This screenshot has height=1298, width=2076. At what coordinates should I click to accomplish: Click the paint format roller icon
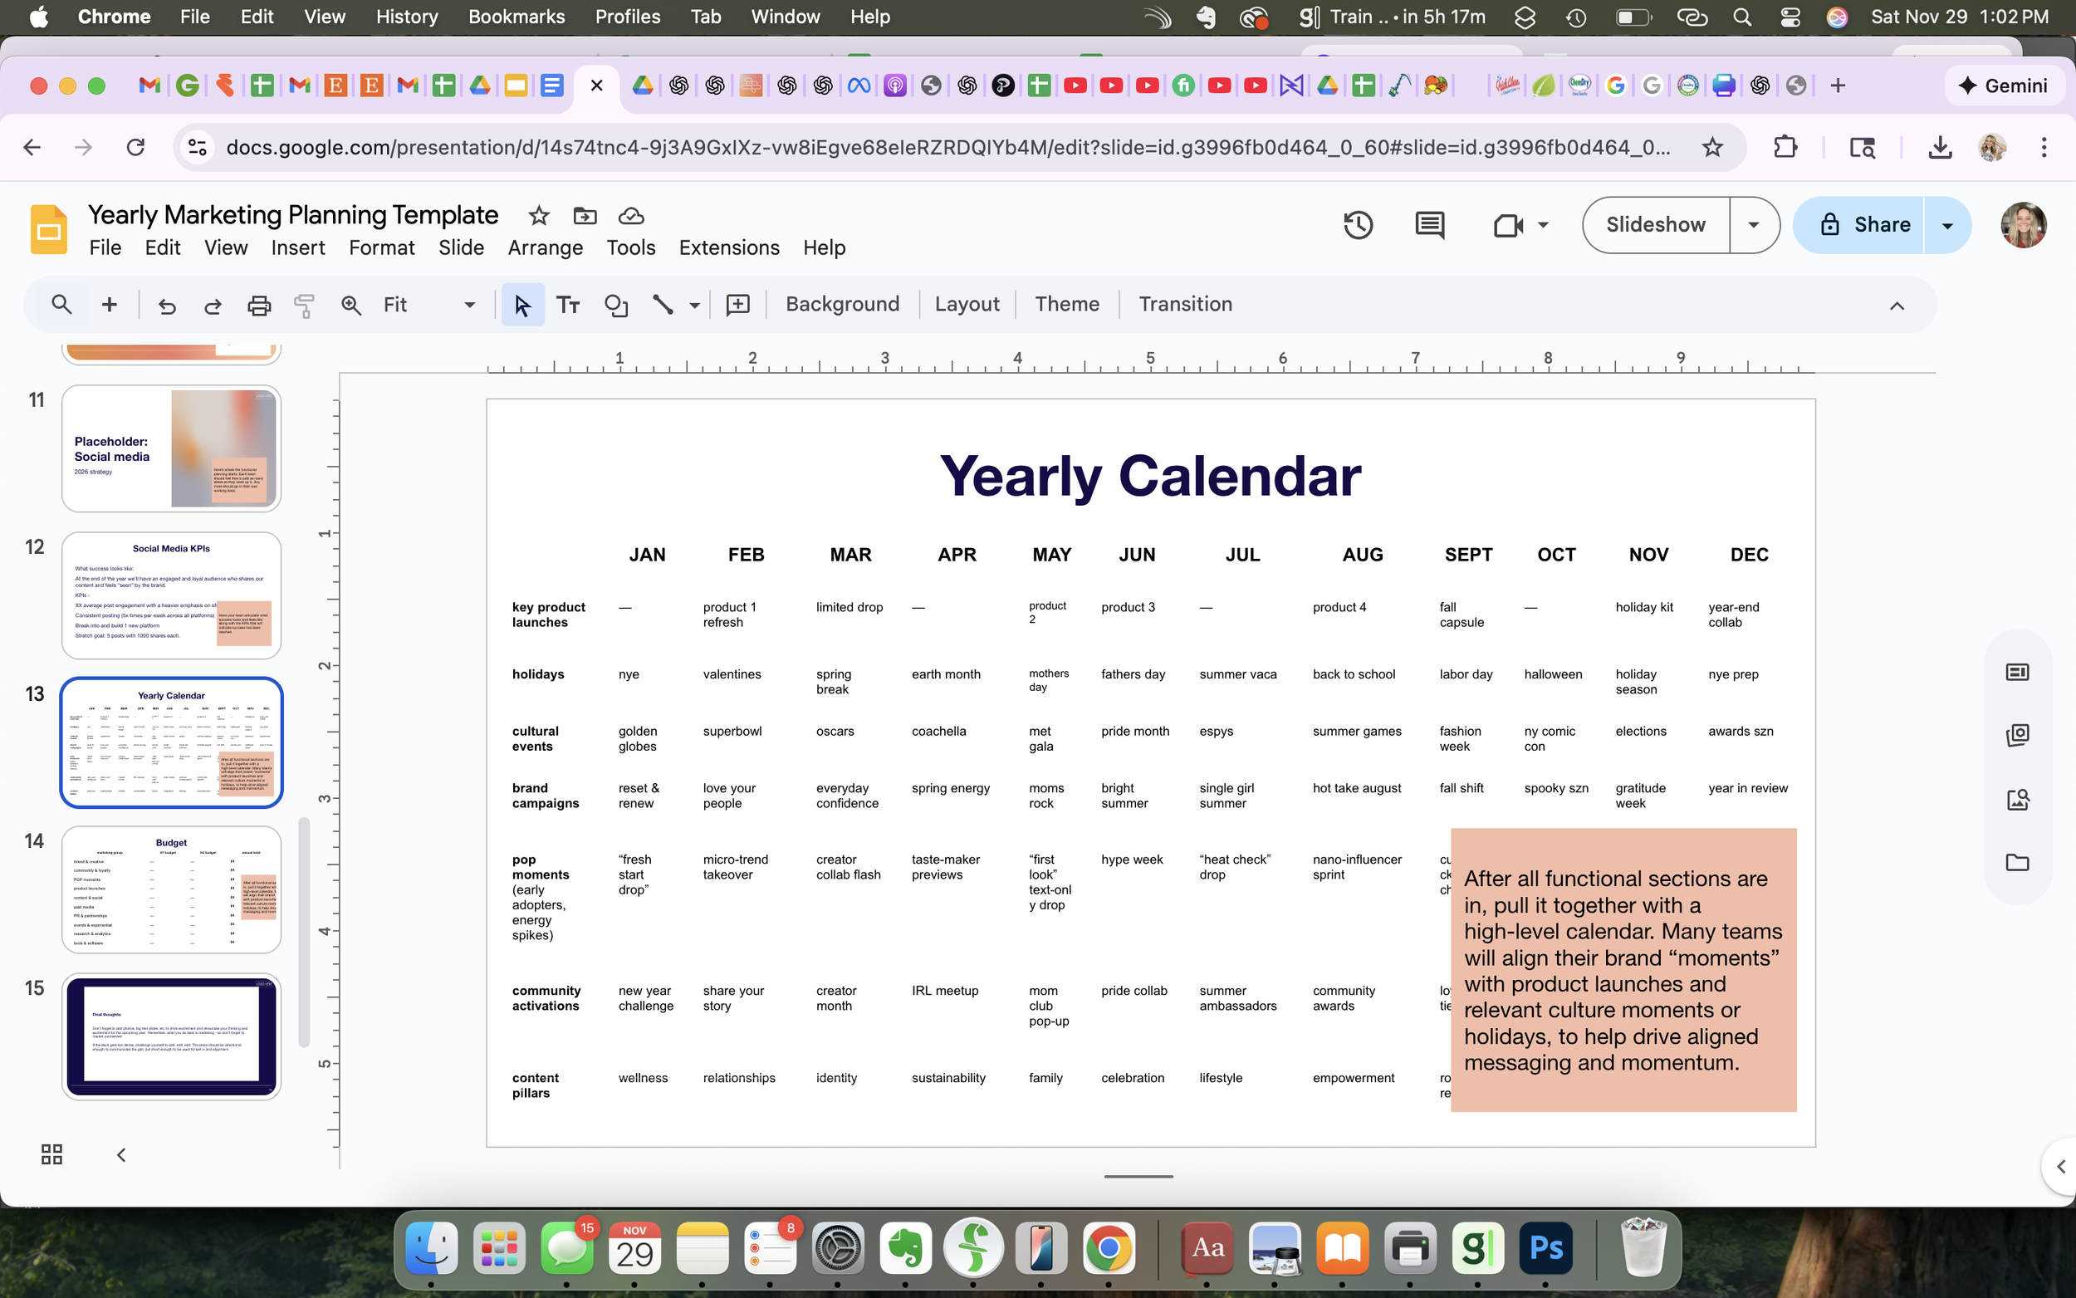304,305
